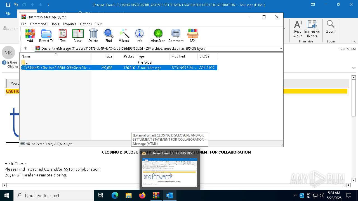This screenshot has height=201, width=358.
Task: Sort by Size column header
Action: coord(103,56)
